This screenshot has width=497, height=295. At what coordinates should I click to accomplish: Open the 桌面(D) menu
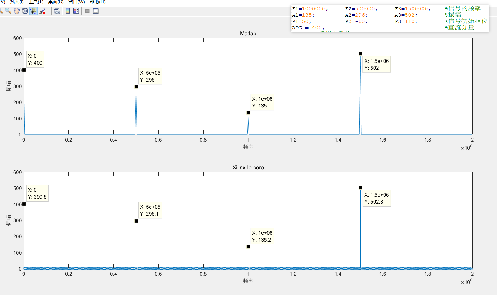tap(56, 2)
